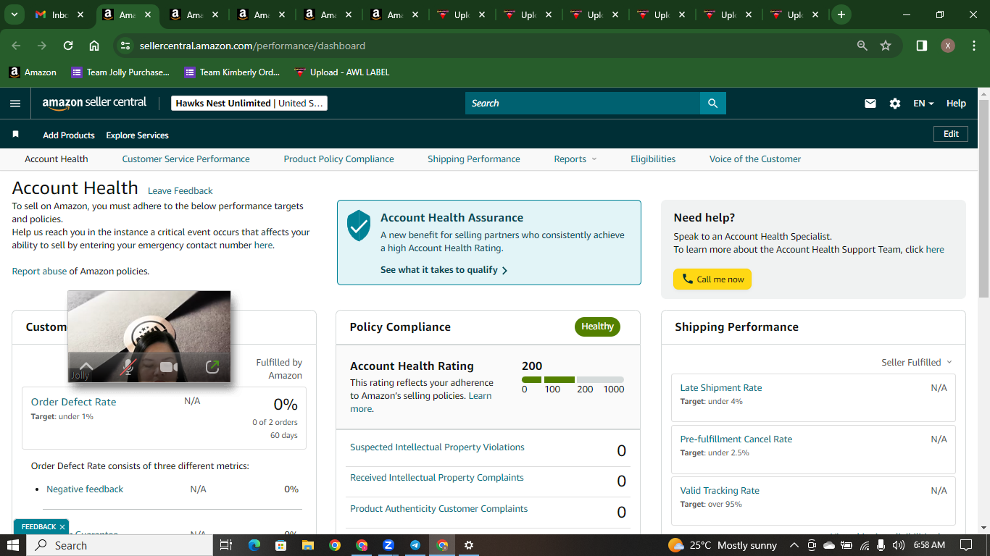
Task: Expand the video overlay chevron
Action: click(86, 366)
